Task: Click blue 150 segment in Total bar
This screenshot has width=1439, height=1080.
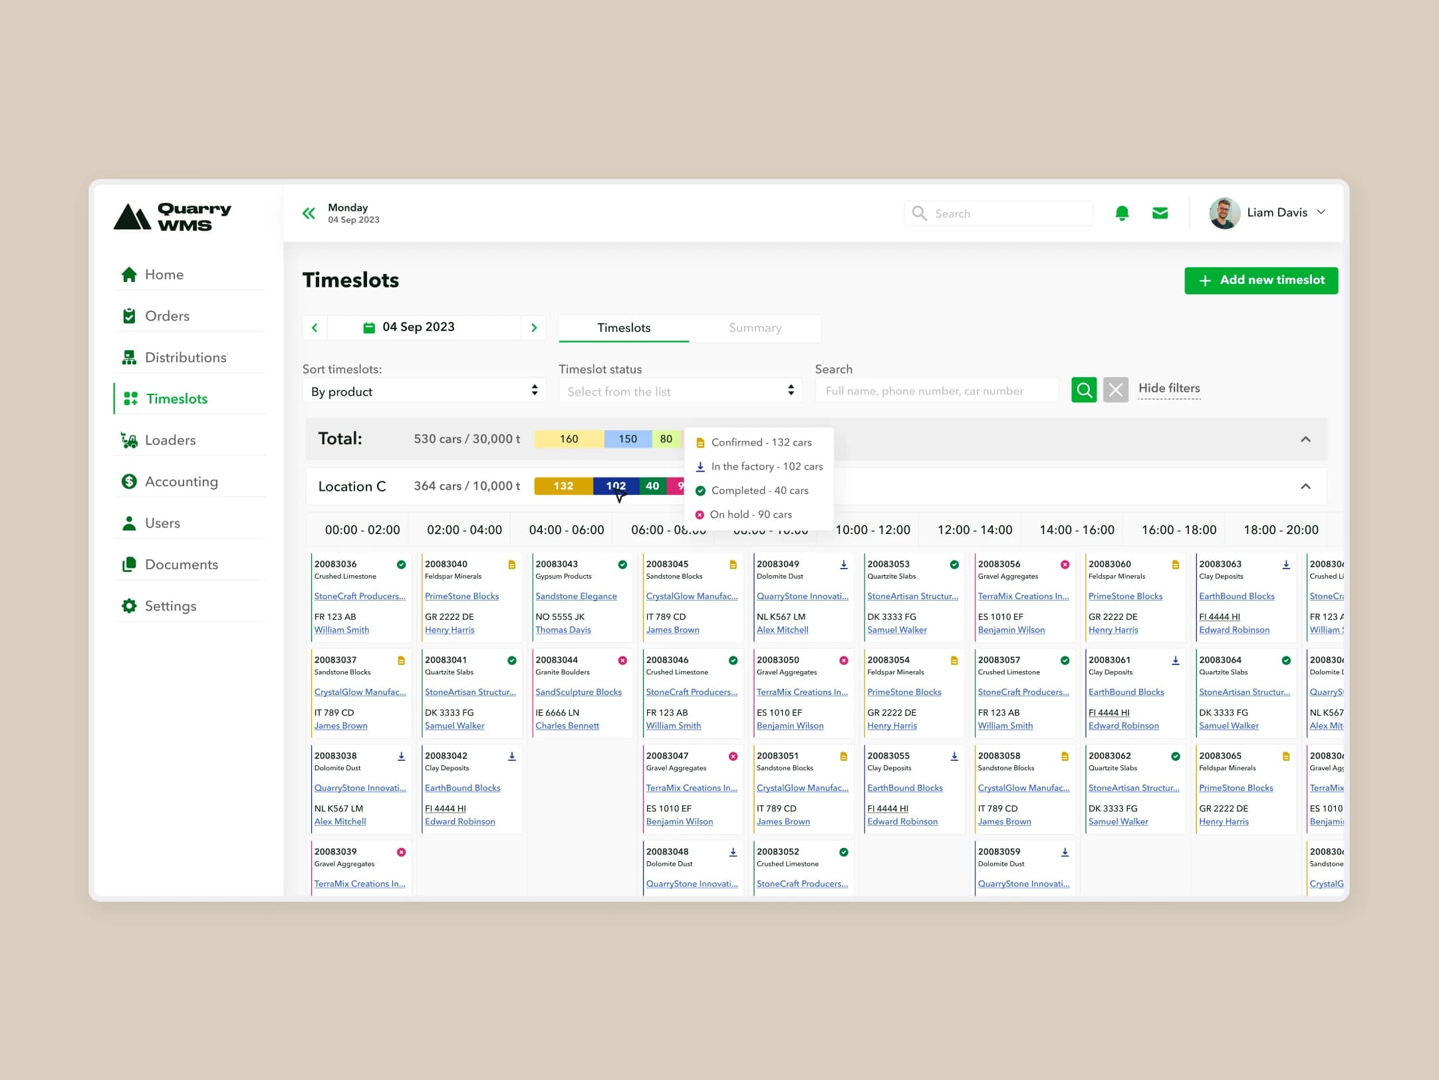Action: pos(628,439)
